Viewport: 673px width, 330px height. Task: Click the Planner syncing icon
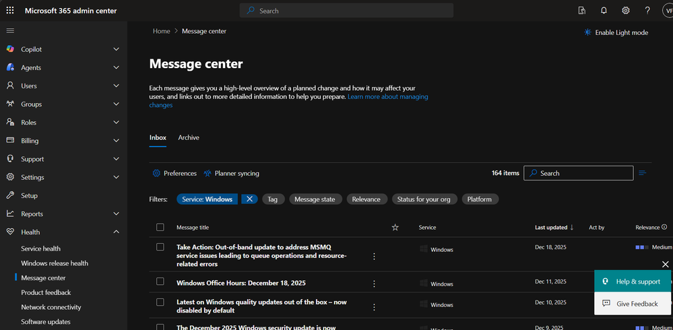(x=207, y=173)
